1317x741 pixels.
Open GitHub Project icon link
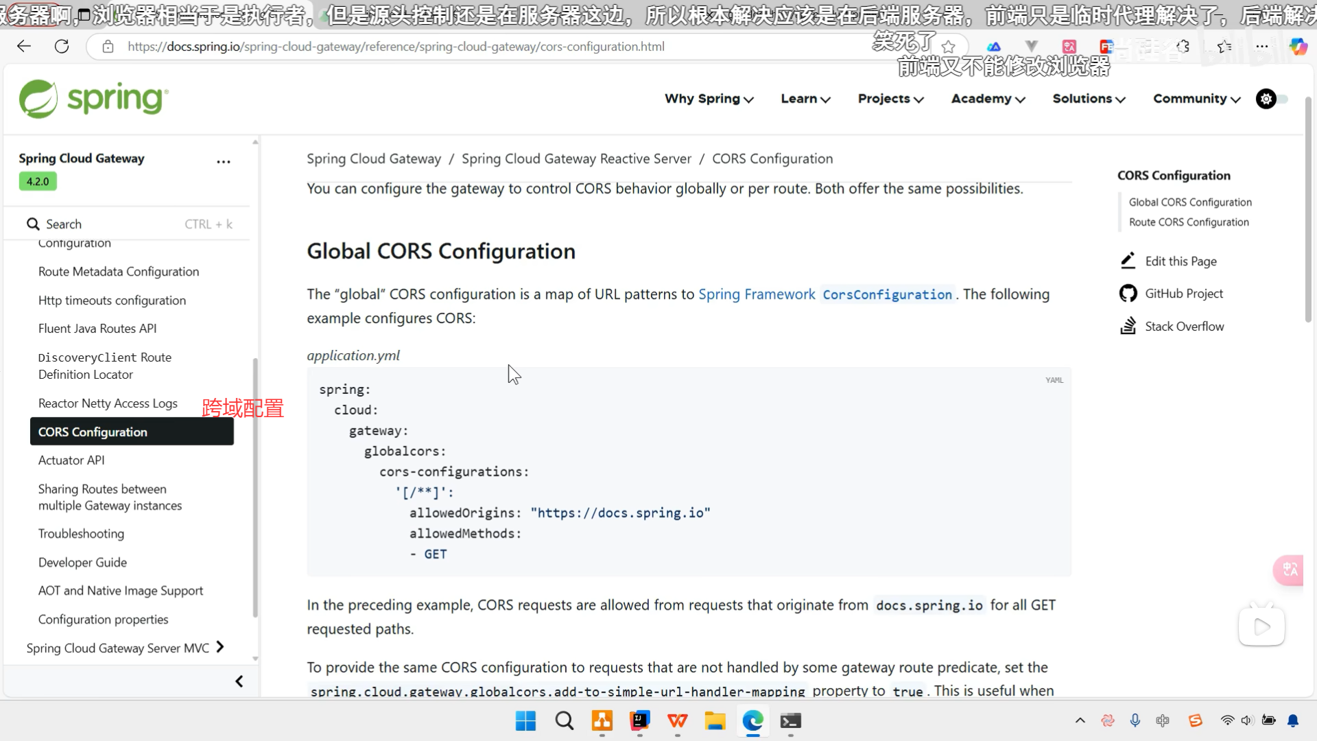click(x=1128, y=294)
